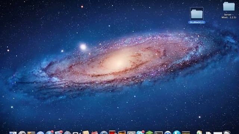Open Terminal from the Dock
The width and height of the screenshot is (239, 134).
click(158, 133)
